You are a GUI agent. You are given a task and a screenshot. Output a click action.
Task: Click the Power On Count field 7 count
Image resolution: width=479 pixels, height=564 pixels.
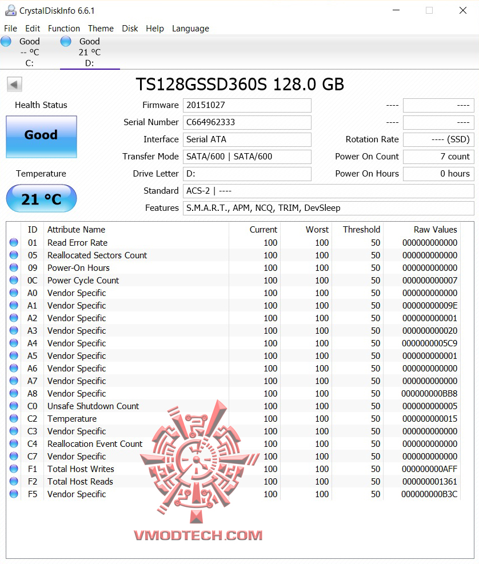pyautogui.click(x=438, y=157)
